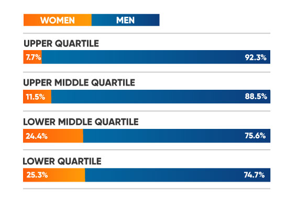The image size is (297, 203).
Task: Click the orange WOMEN legend label
Action: (x=58, y=20)
